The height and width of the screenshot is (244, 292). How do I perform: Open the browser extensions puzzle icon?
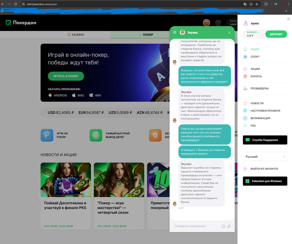tap(266, 4)
